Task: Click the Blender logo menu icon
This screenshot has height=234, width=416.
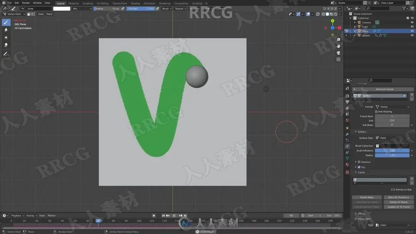Action: pyautogui.click(x=4, y=3)
